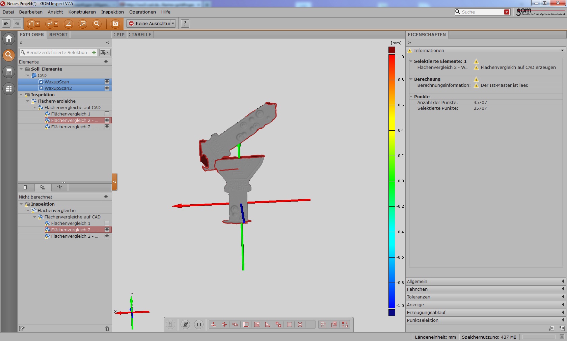Viewport: 567px width, 341px height.
Task: Open the grid overview sidebar icon
Action: [9, 88]
